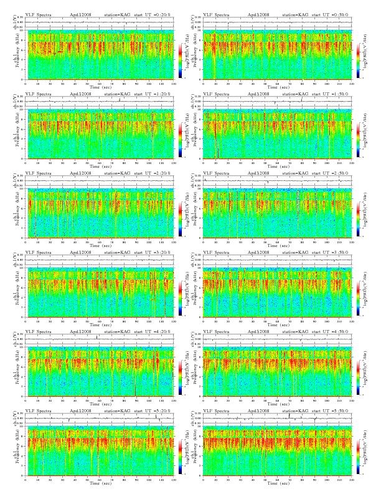Click 'VLF Spectra' heading of the 0:20:0 plot

coord(39,15)
